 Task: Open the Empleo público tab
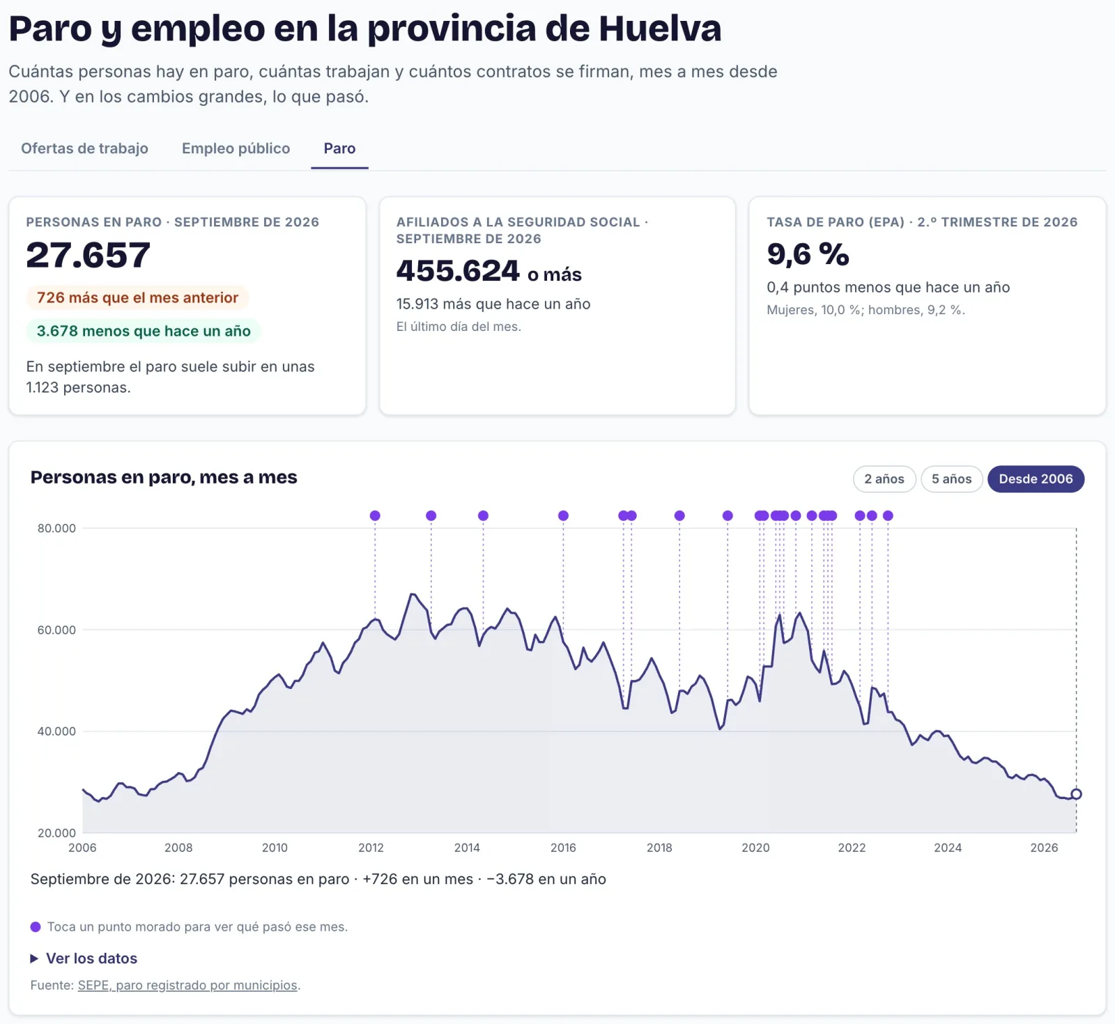[236, 148]
